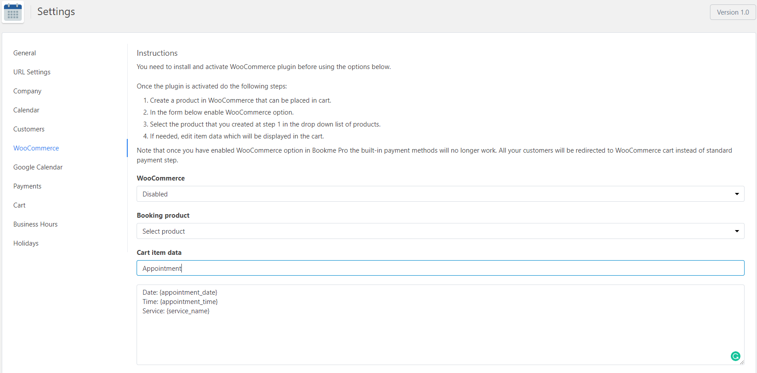
Task: Click the Version 1.0 button
Action: [733, 12]
